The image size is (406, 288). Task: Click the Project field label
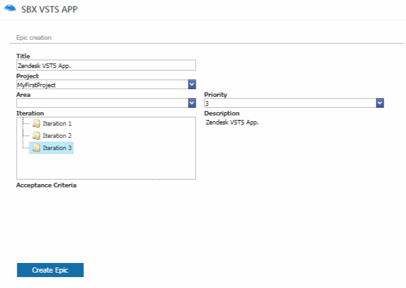(27, 76)
